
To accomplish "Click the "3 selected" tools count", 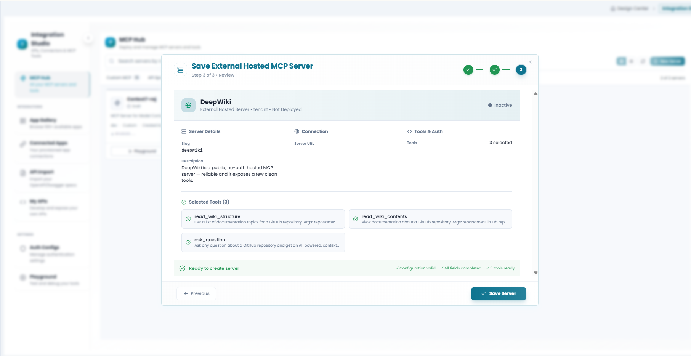I will tap(501, 143).
